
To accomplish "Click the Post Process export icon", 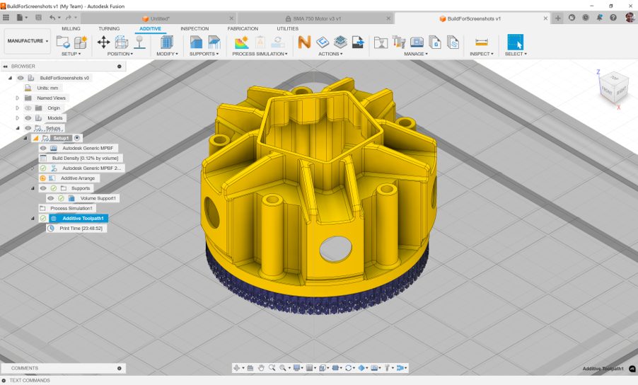I will pos(358,42).
